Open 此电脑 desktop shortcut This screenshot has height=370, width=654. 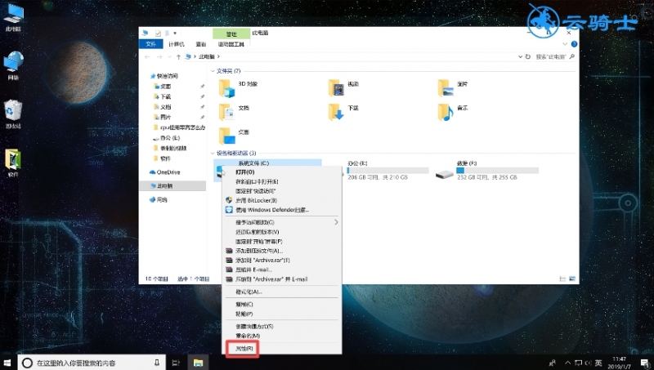tap(13, 17)
